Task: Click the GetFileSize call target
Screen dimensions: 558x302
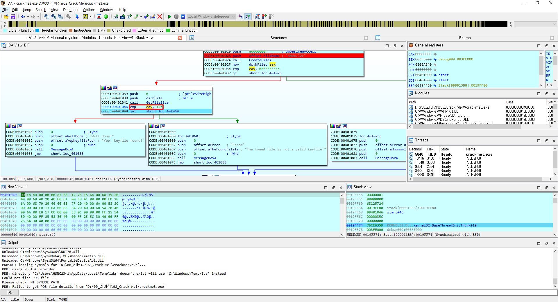Action: 157,103
